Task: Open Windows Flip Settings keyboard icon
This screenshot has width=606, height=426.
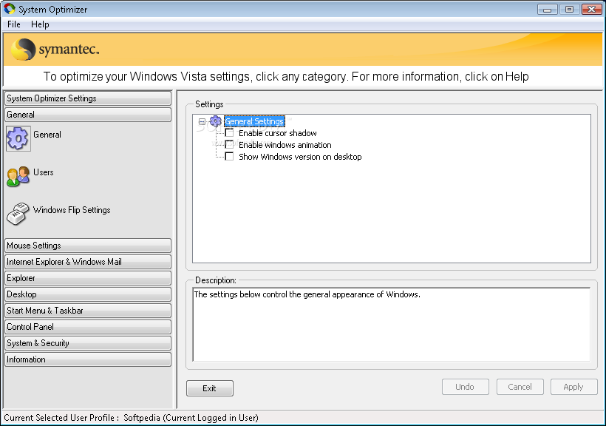Action: pyautogui.click(x=18, y=214)
